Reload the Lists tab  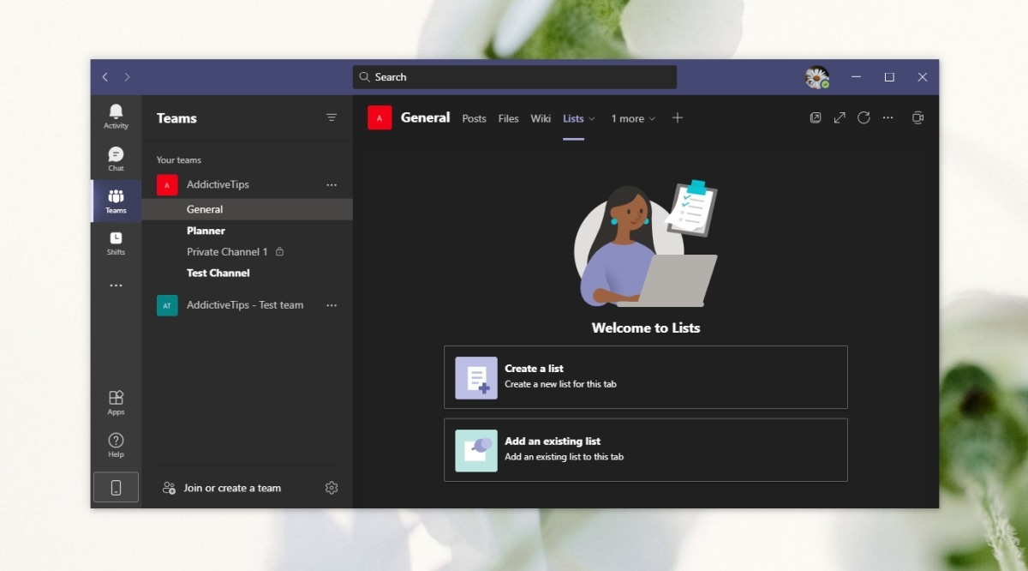point(864,117)
